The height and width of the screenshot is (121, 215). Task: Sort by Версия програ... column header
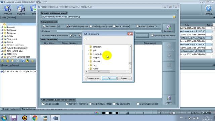pos(69,43)
